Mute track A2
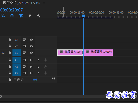Screen dimensions: 138x103 pyautogui.click(x=31, y=67)
